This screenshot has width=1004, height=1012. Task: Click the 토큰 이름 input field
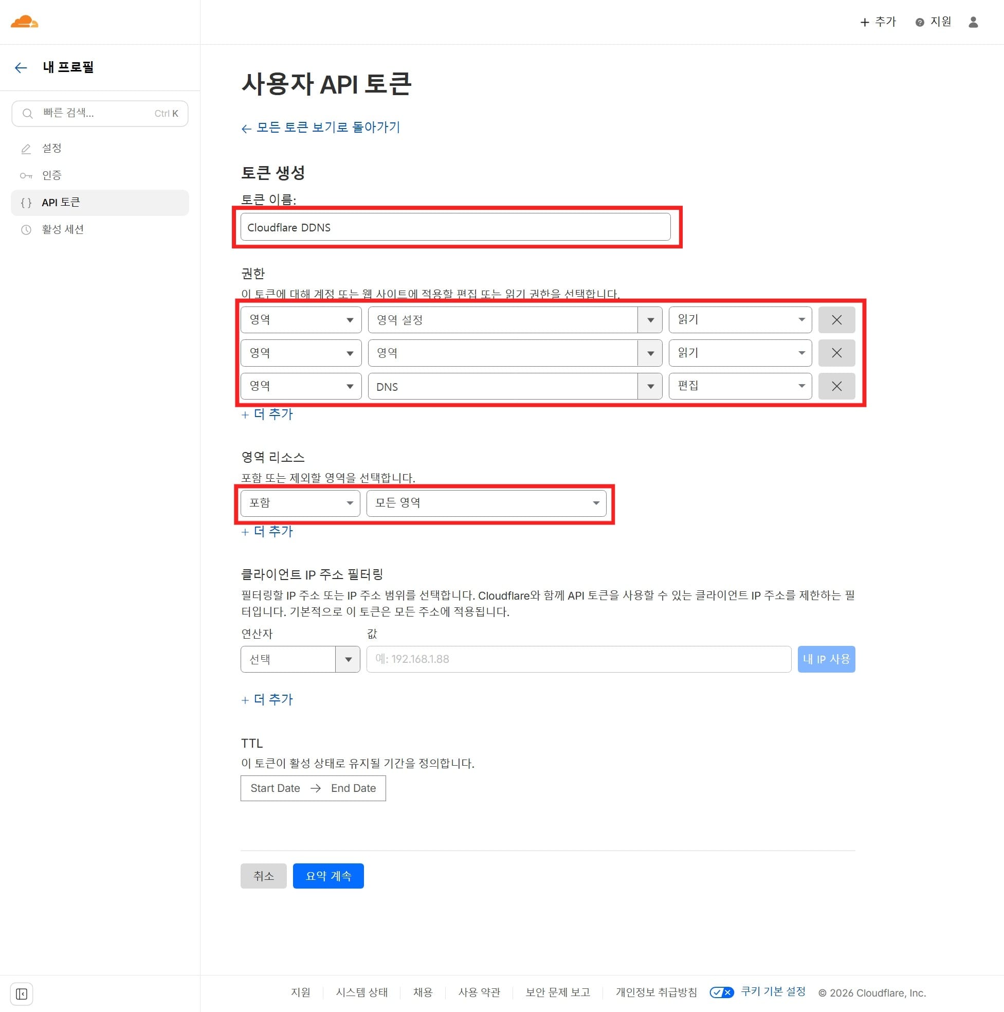(x=454, y=227)
